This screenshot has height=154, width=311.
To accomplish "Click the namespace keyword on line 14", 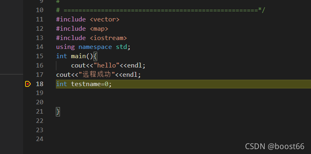I will [95, 47].
